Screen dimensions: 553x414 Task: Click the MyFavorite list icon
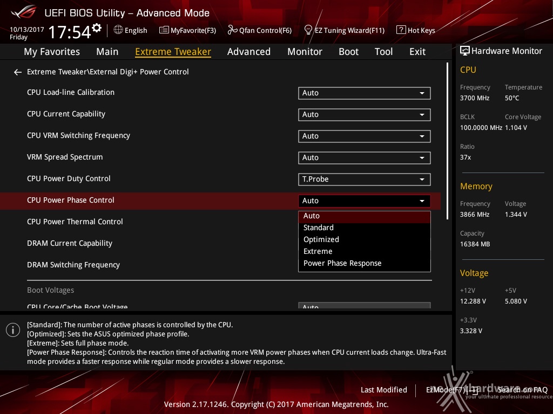coord(164,30)
